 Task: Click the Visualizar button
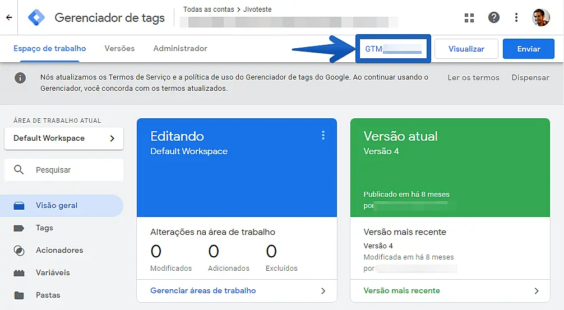(x=466, y=49)
